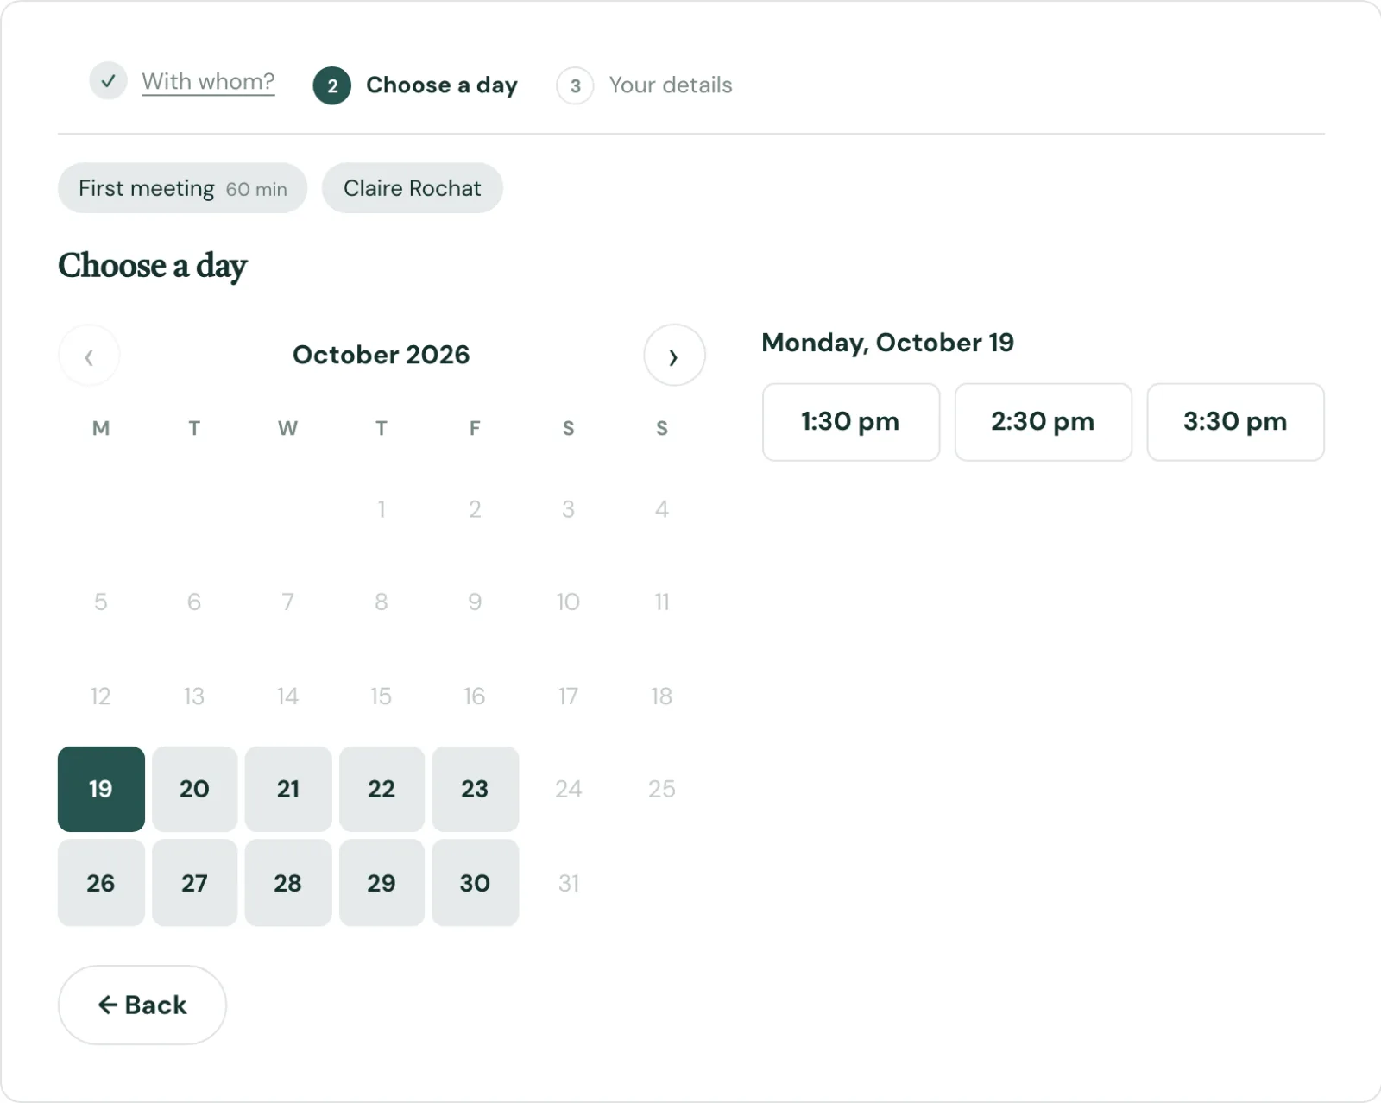Click the 'M' weekday column header

point(101,428)
